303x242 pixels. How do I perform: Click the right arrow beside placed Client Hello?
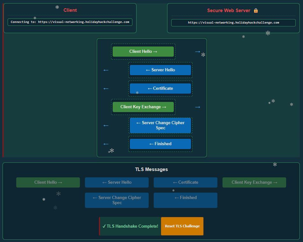click(x=198, y=52)
